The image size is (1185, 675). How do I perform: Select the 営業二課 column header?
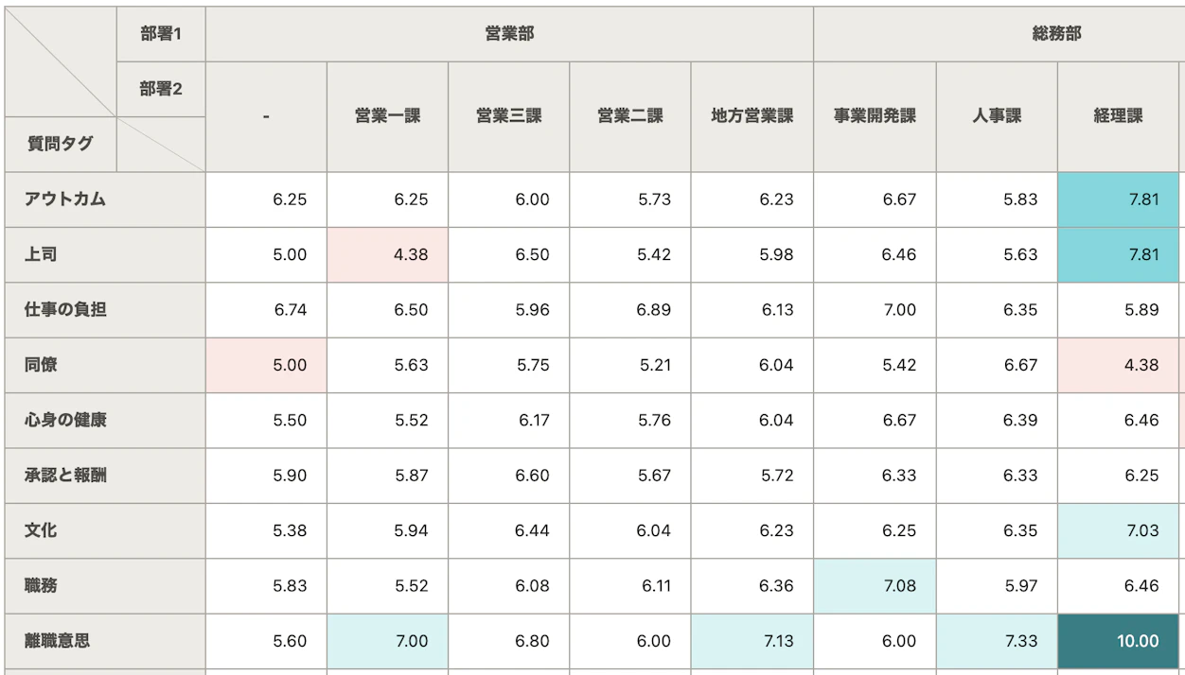[x=629, y=116]
